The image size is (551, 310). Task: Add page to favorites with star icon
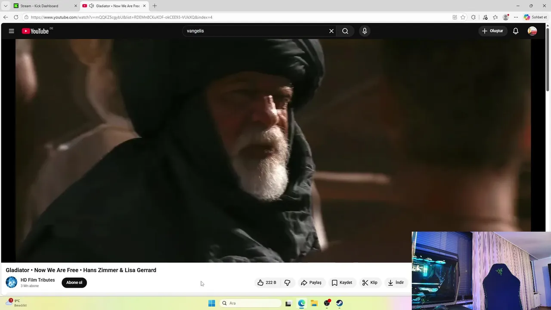point(463,17)
